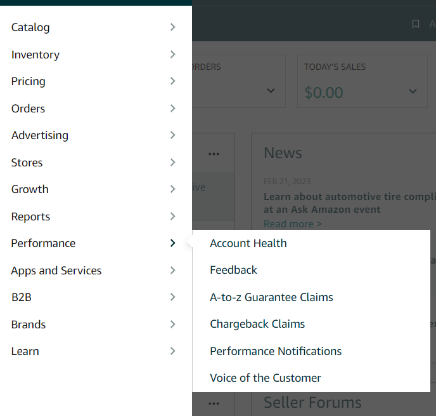The image size is (436, 416).
Task: Open Account Health from Performance submenu
Action: click(248, 243)
